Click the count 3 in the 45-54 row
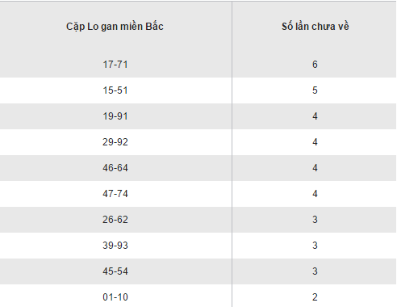 coord(315,271)
